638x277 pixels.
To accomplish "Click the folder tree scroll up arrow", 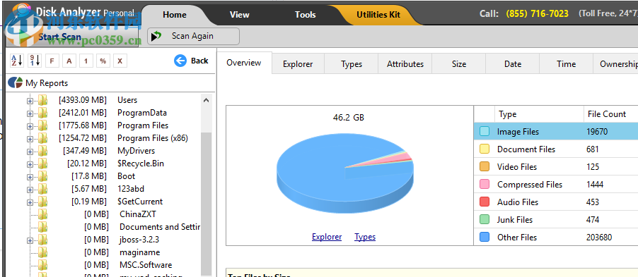I will click(x=207, y=100).
